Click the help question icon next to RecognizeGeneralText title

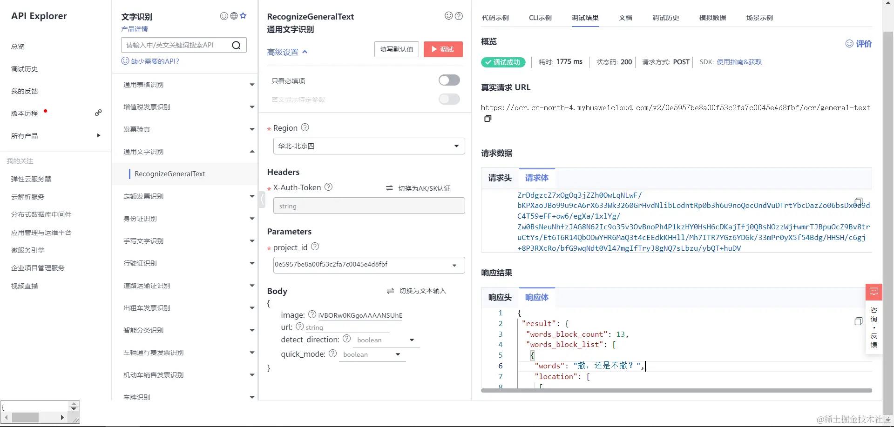(x=459, y=16)
